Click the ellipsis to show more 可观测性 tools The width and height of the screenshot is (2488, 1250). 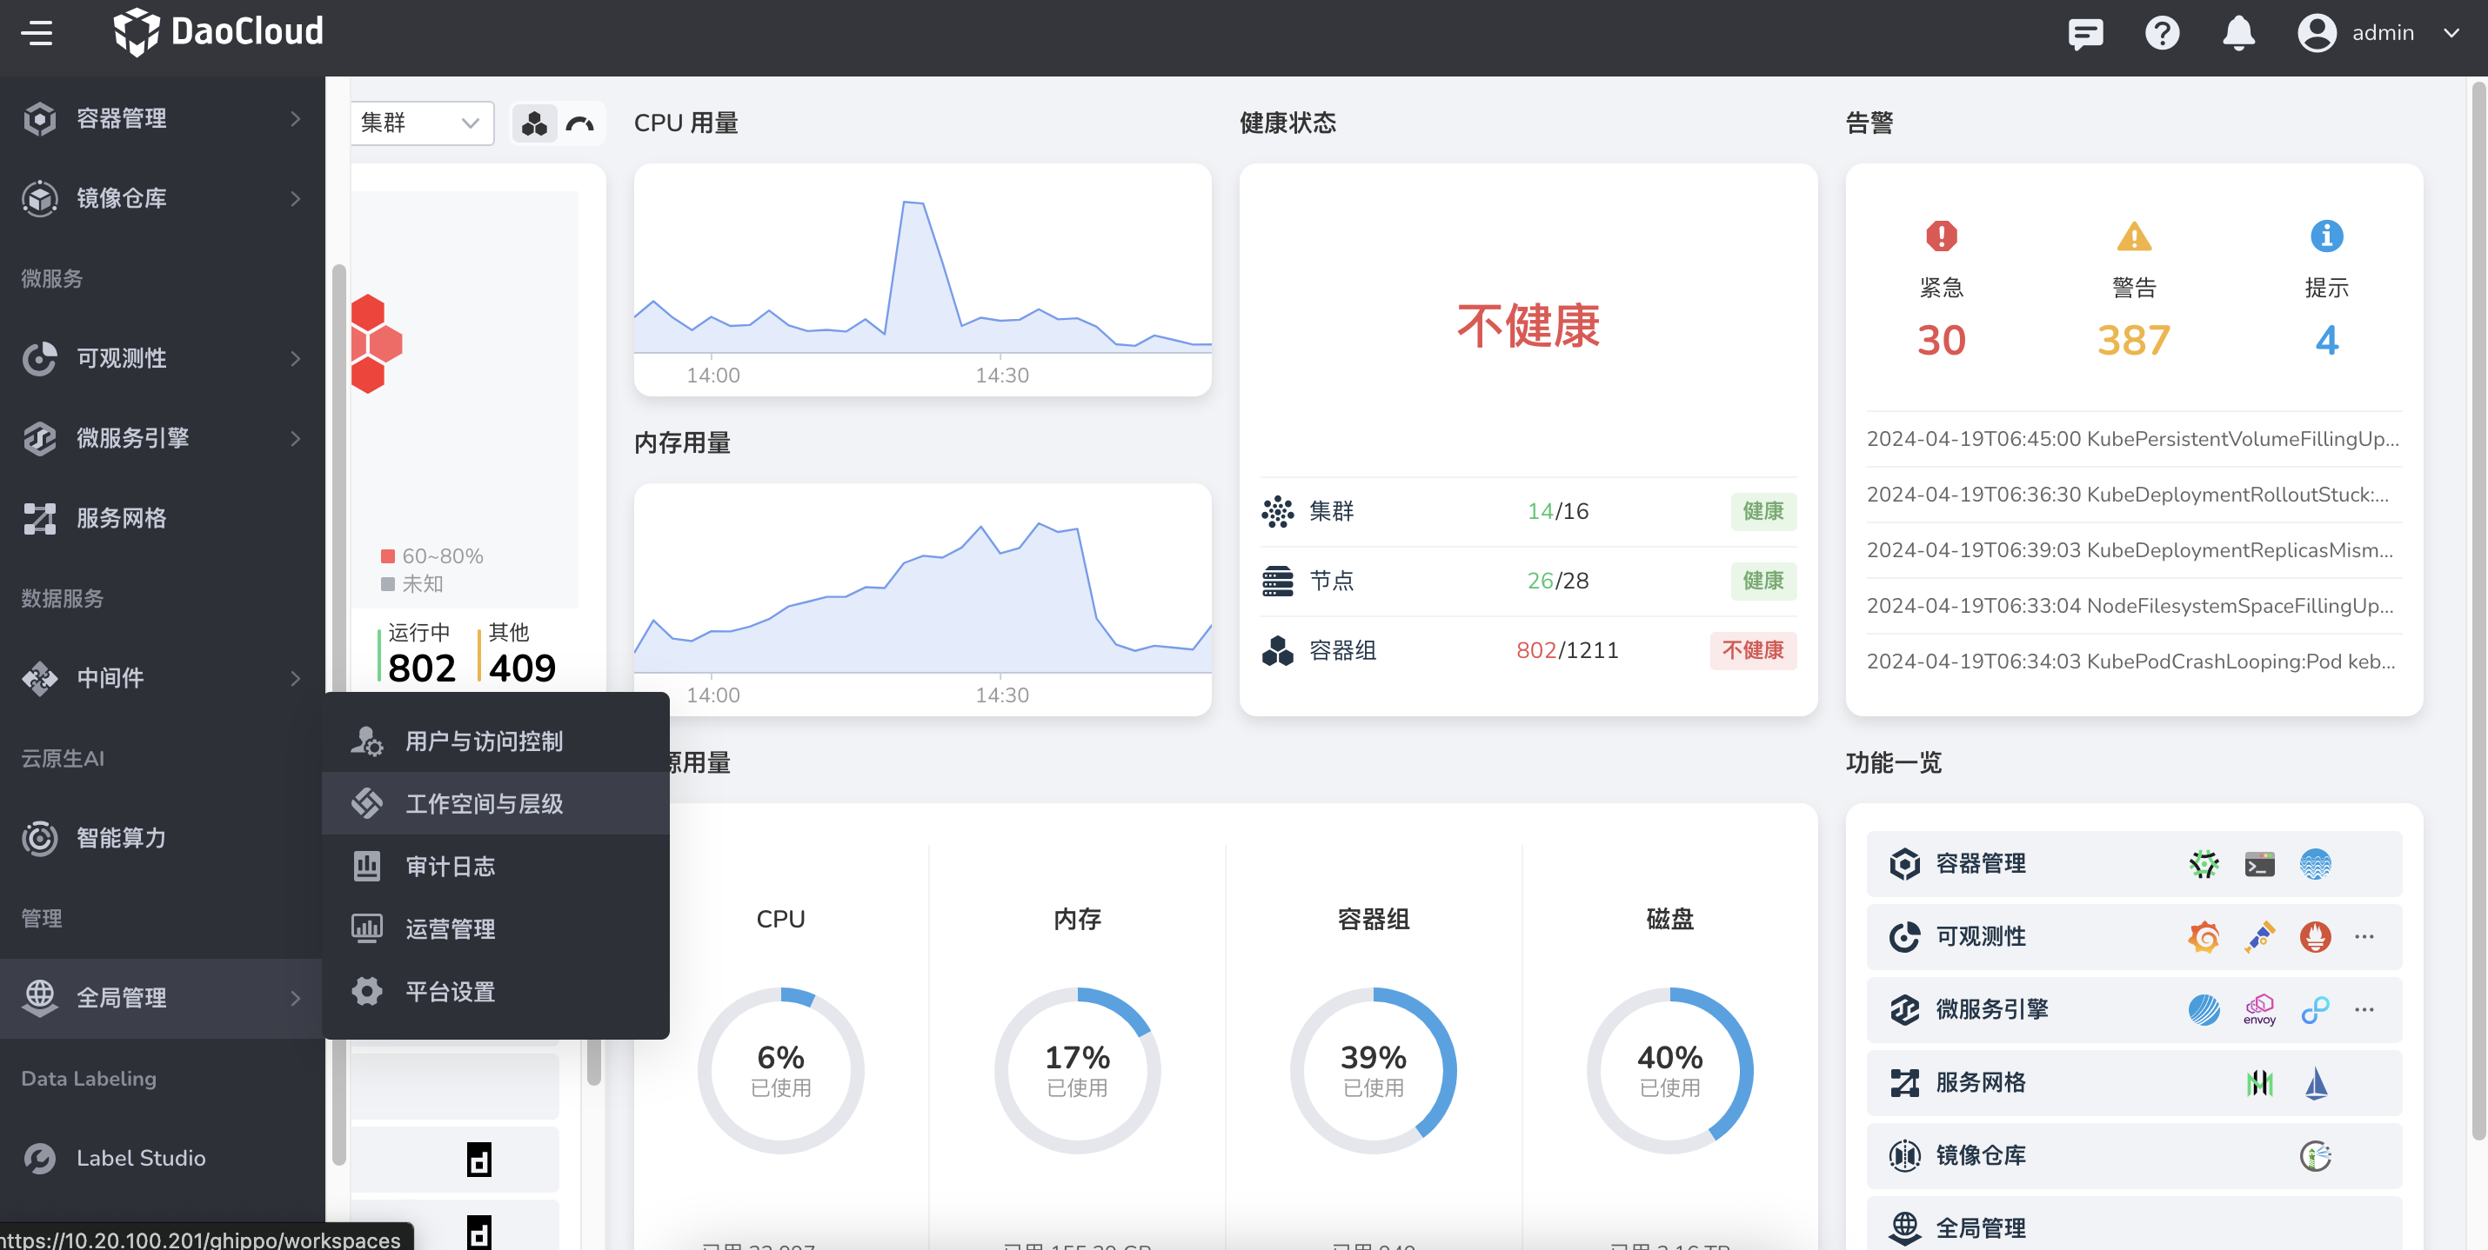(2365, 936)
